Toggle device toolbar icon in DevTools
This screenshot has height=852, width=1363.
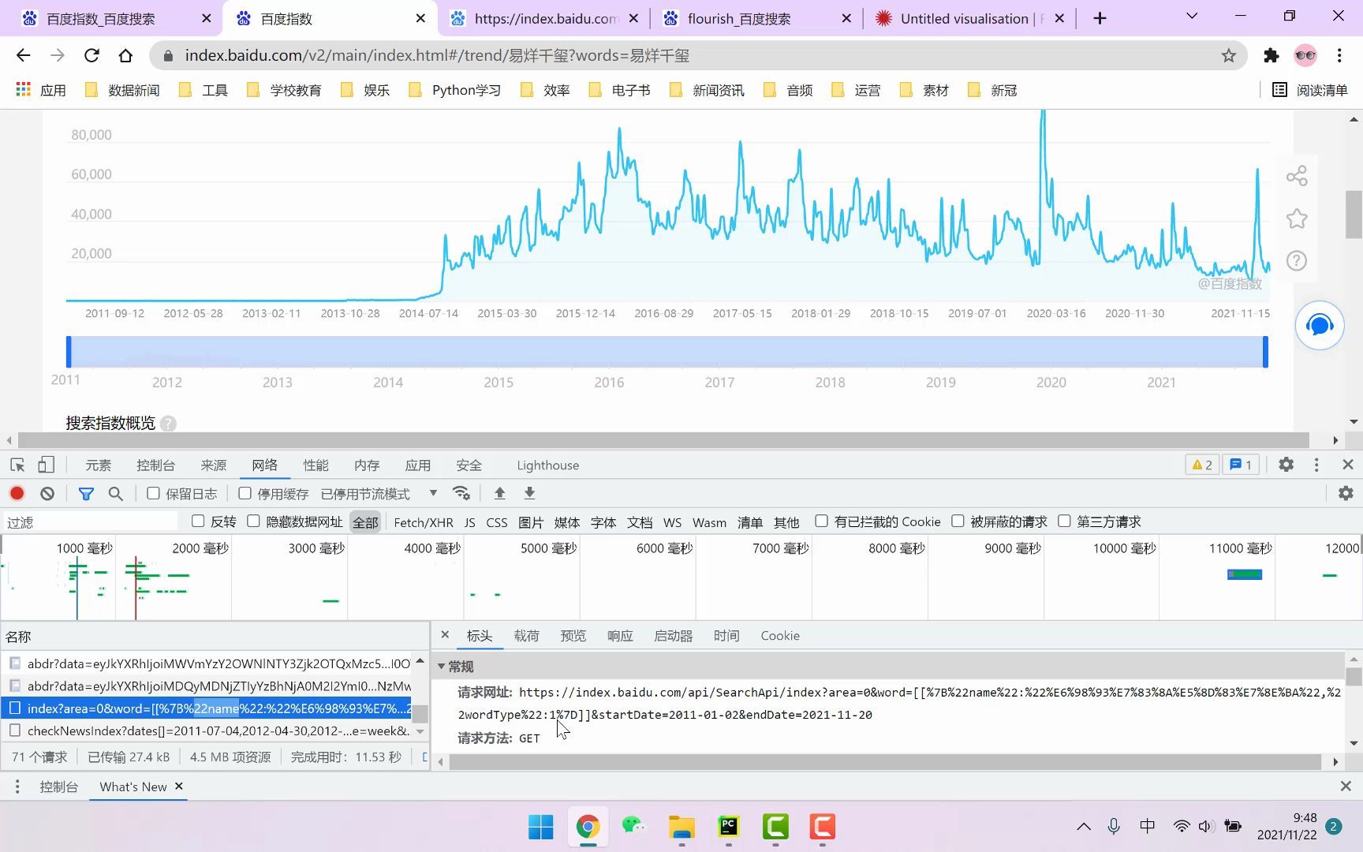pyautogui.click(x=47, y=465)
